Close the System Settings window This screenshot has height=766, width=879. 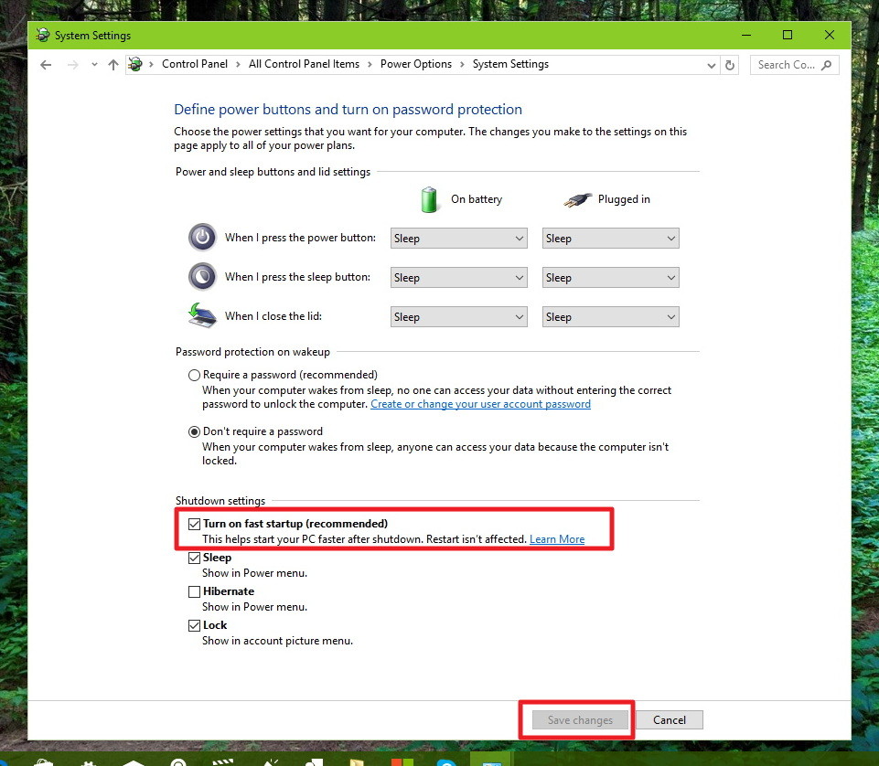coord(830,36)
